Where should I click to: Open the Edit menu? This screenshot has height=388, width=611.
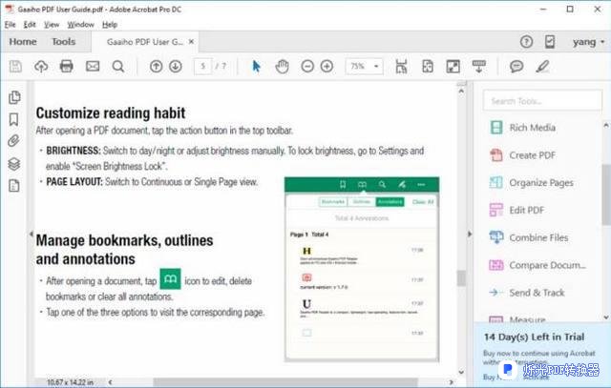30,25
